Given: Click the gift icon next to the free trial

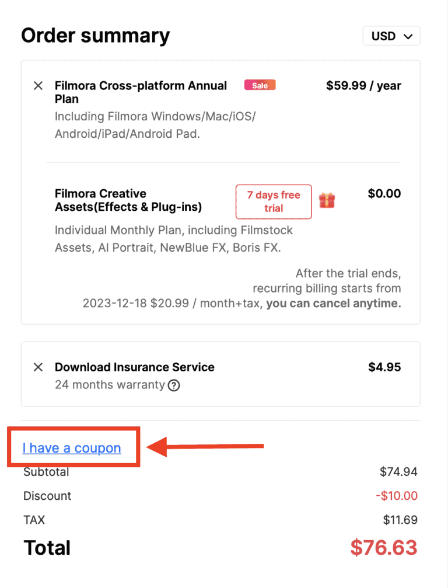Looking at the screenshot, I should tap(327, 200).
